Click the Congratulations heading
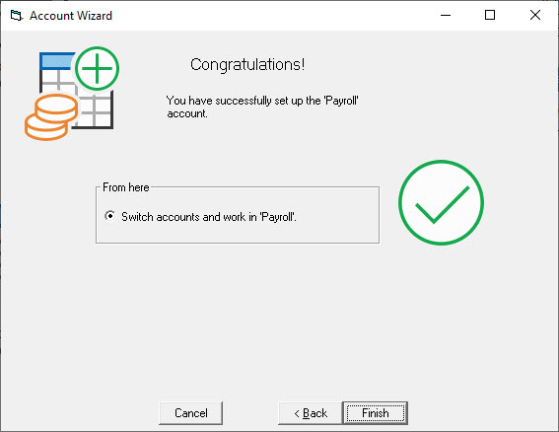Viewport: 559px width, 432px height. tap(247, 64)
